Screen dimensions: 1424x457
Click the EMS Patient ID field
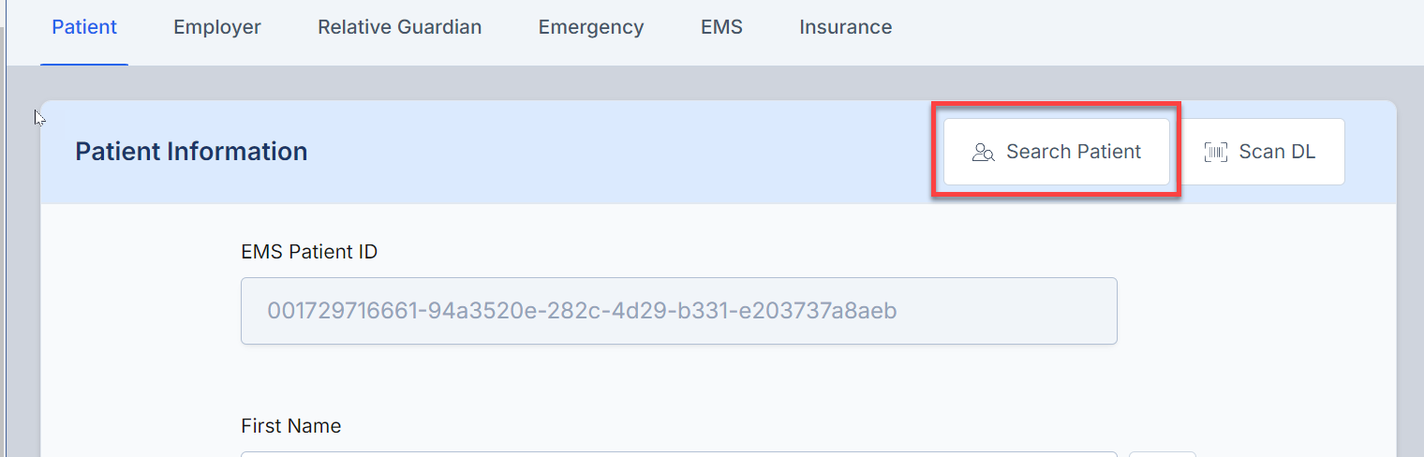[678, 310]
